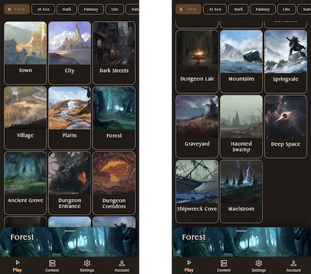Screen dimensions: 311x274
Task: Choose the Graveyard soundscape card
Action: pyautogui.click(x=197, y=126)
